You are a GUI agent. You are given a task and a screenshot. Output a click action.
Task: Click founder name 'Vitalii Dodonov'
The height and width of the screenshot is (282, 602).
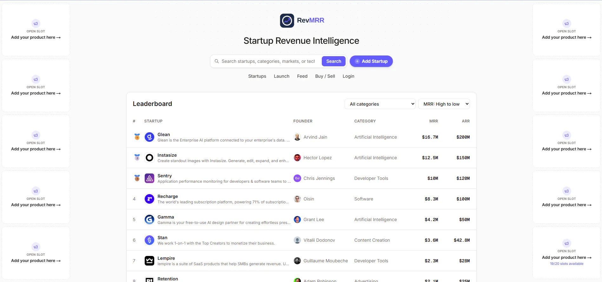click(x=319, y=240)
